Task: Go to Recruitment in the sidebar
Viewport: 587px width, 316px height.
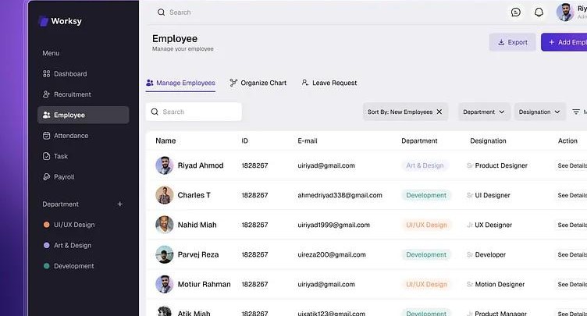Action: [x=72, y=94]
